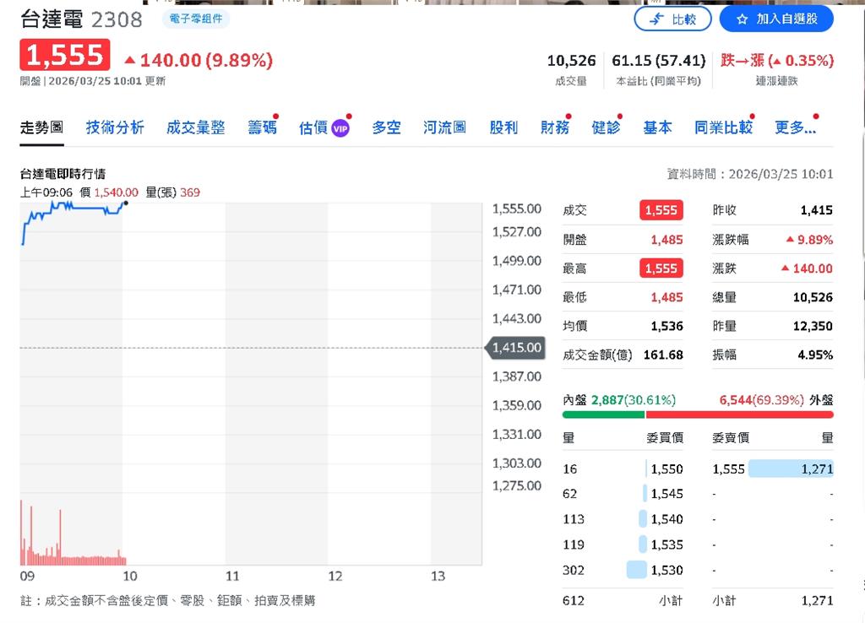The image size is (865, 623).
Task: Open the 多空 tab
Action: click(386, 127)
